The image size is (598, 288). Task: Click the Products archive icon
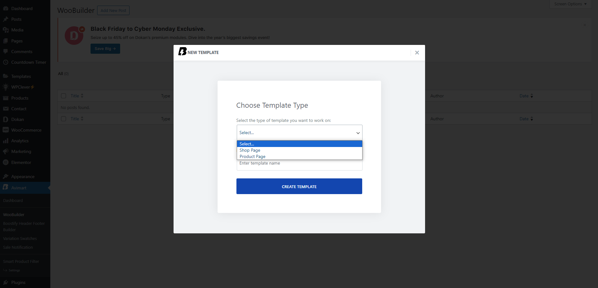click(6, 98)
